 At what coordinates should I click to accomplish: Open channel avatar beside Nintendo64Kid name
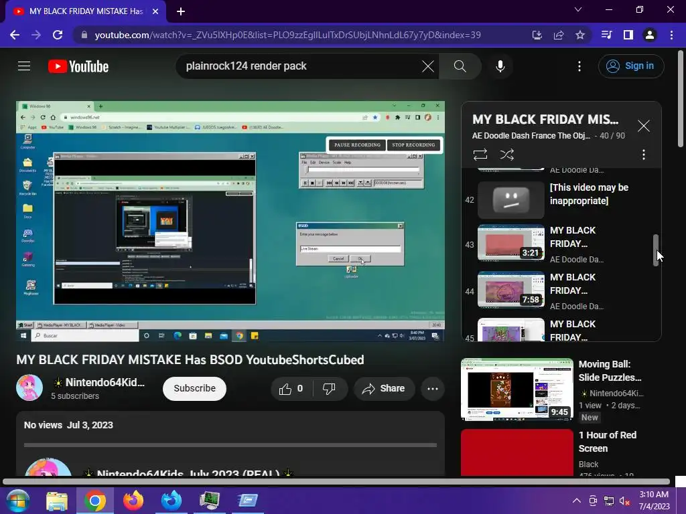[x=29, y=388]
